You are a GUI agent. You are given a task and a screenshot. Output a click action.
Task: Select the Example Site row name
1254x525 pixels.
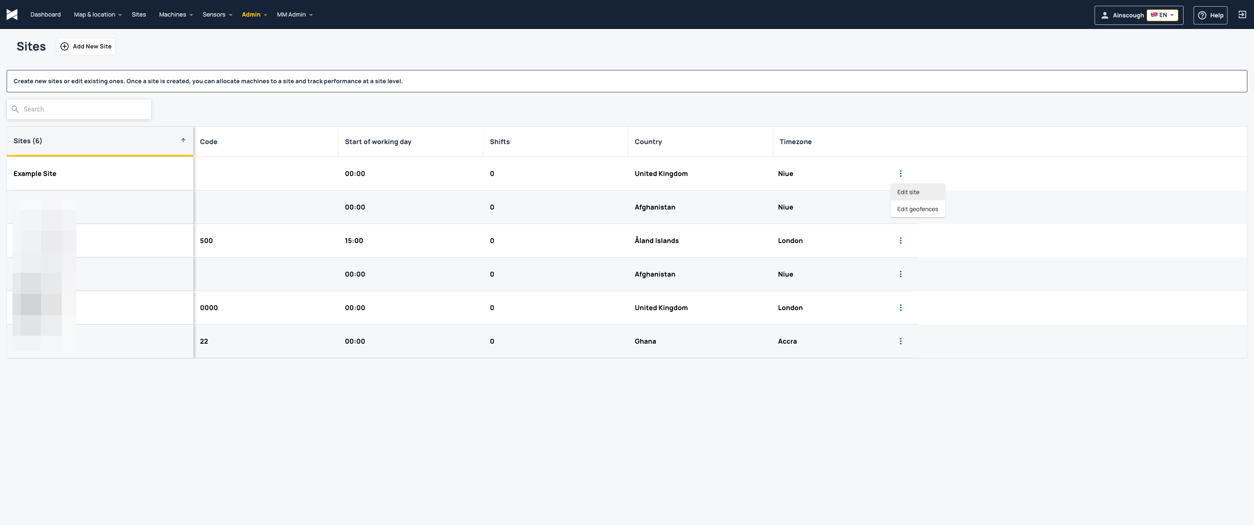[35, 174]
